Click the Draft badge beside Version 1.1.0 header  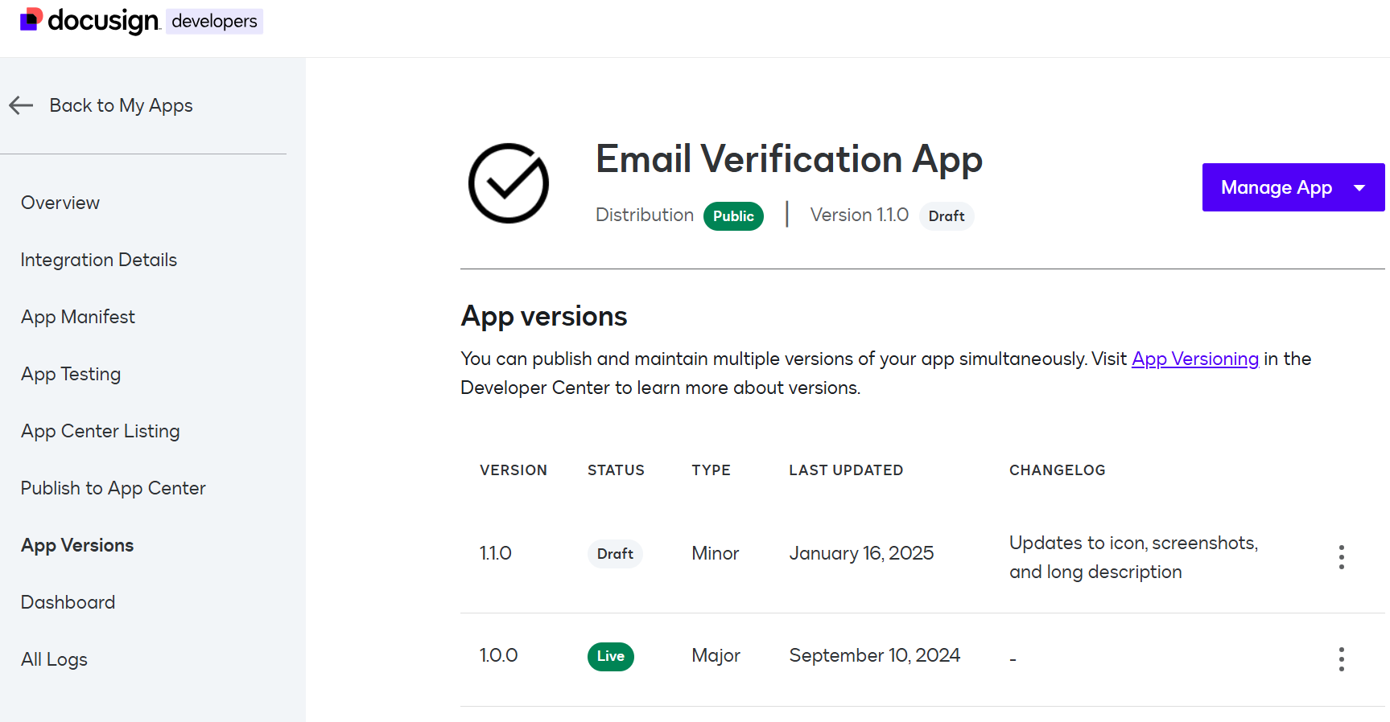click(x=946, y=215)
